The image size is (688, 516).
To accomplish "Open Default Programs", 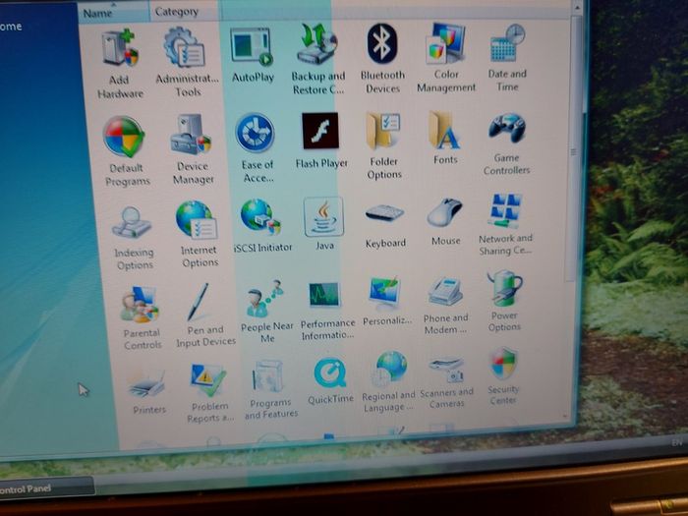I will pyautogui.click(x=126, y=151).
